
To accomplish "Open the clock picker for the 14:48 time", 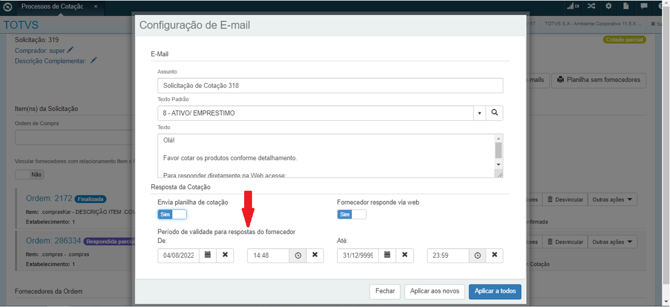I will (298, 255).
